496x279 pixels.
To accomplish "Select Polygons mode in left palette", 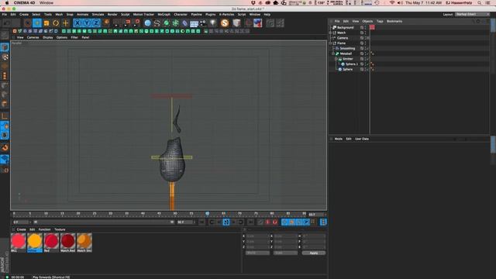I will point(5,104).
